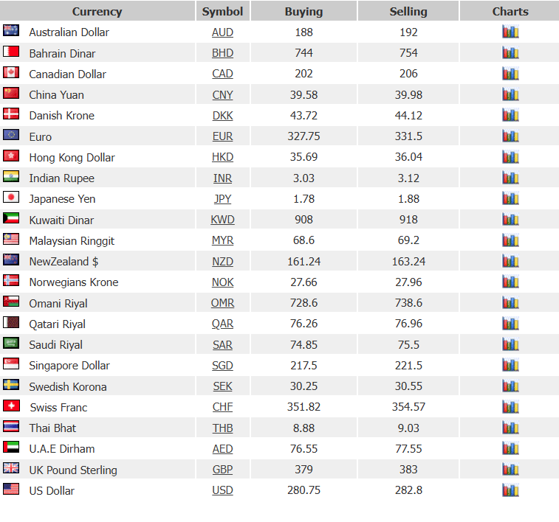Click the Canadian flag icon
This screenshot has width=559, height=522.
(11, 72)
